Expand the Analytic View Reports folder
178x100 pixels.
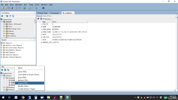1,45
